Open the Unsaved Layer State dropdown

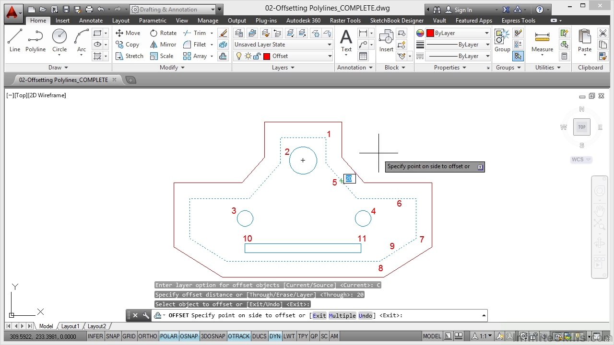(x=283, y=45)
